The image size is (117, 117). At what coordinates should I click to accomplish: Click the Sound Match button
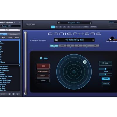point(14,34)
